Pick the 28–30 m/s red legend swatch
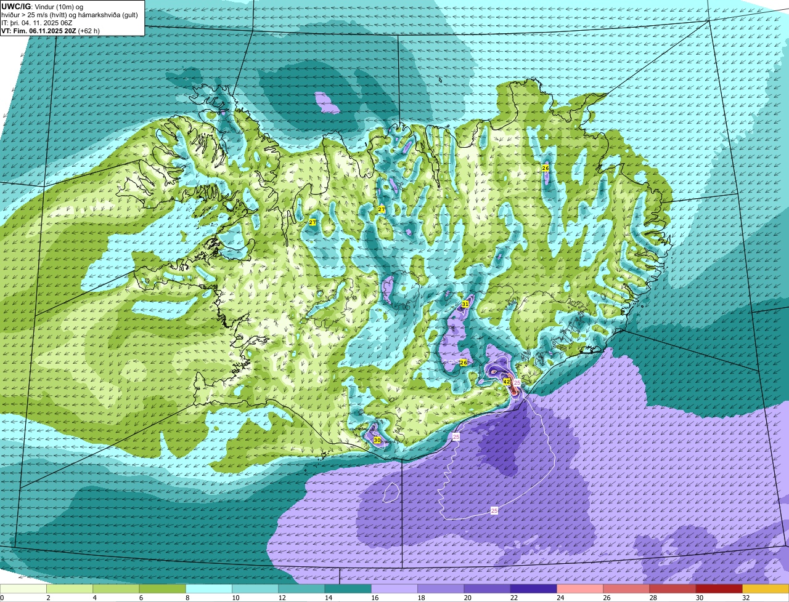The height and width of the screenshot is (602, 789). [x=672, y=588]
